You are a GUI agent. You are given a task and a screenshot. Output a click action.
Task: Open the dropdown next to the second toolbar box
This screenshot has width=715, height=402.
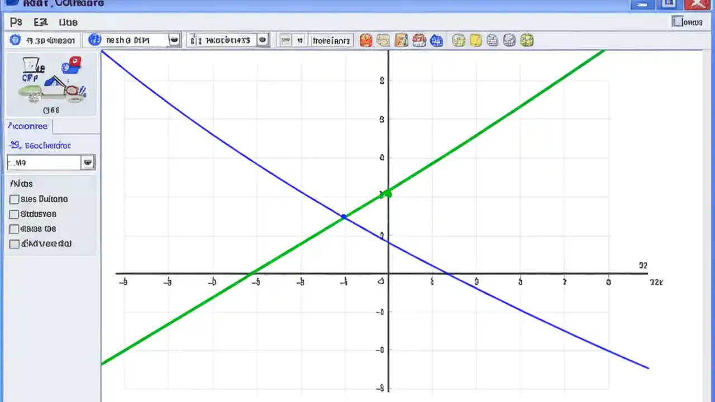click(x=174, y=40)
